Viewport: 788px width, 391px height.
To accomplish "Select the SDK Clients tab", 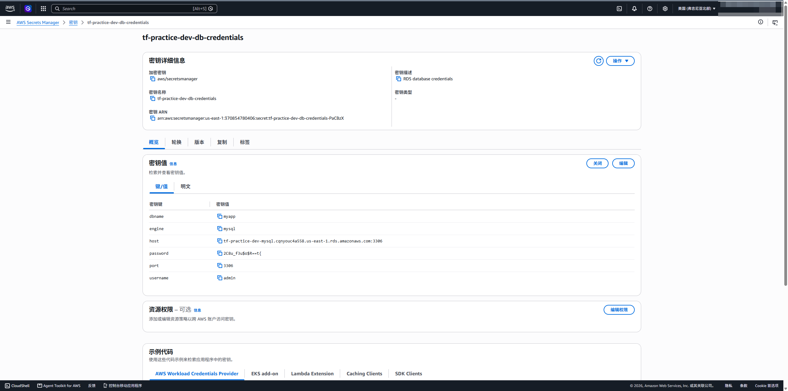I will [409, 373].
